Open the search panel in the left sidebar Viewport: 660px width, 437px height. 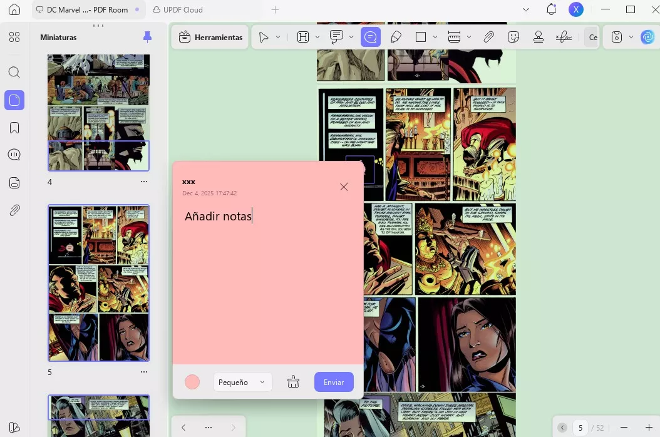pos(14,72)
